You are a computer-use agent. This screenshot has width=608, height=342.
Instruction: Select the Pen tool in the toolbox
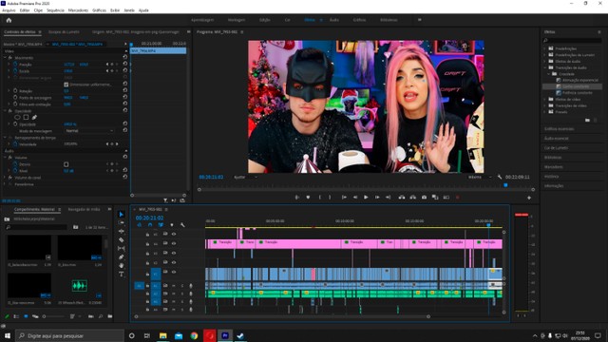click(x=121, y=257)
